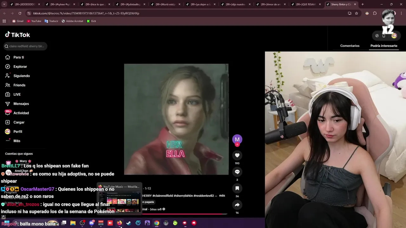The image size is (406, 228).
Task: Open the creator's M avatar
Action: 237,139
